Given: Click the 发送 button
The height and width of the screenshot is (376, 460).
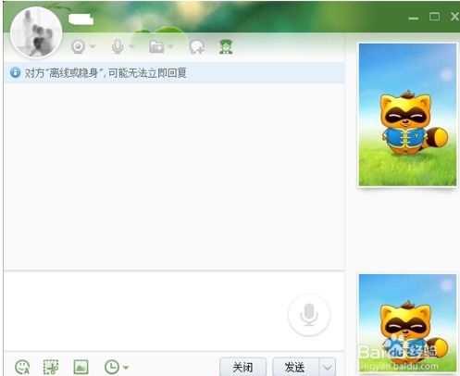Looking at the screenshot, I should pos(296,367).
